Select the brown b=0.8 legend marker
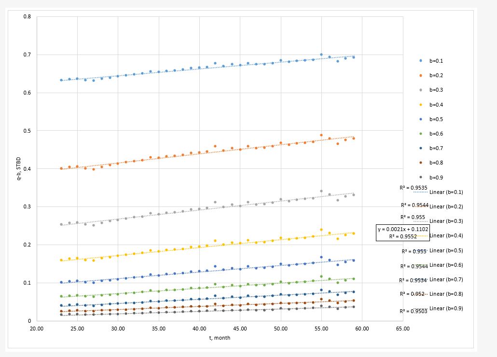The image size is (497, 357). (x=421, y=163)
